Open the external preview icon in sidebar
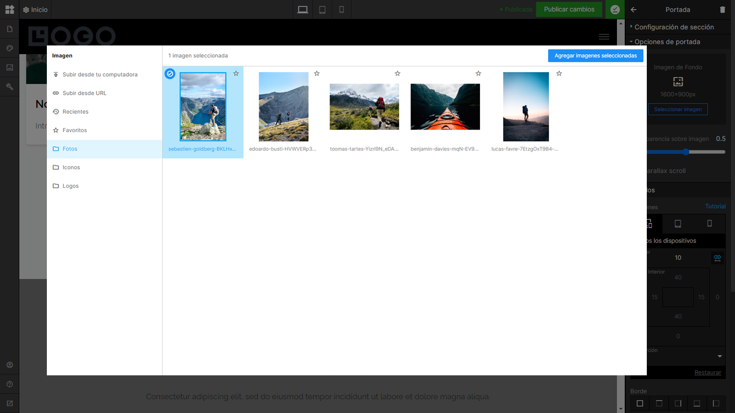This screenshot has height=413, width=735. pos(10,403)
